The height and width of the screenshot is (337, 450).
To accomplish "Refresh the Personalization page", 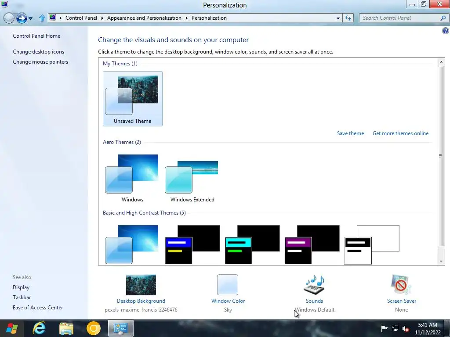I will point(348,18).
